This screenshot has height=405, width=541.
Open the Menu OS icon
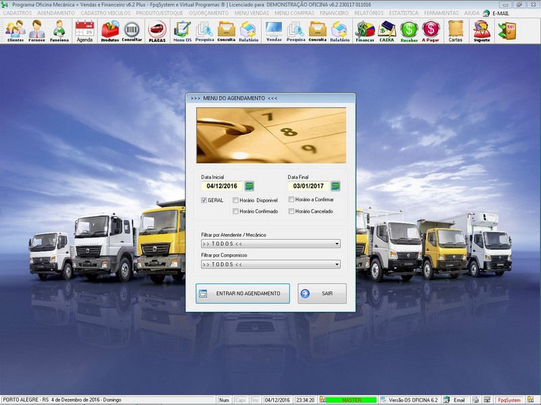tap(182, 30)
